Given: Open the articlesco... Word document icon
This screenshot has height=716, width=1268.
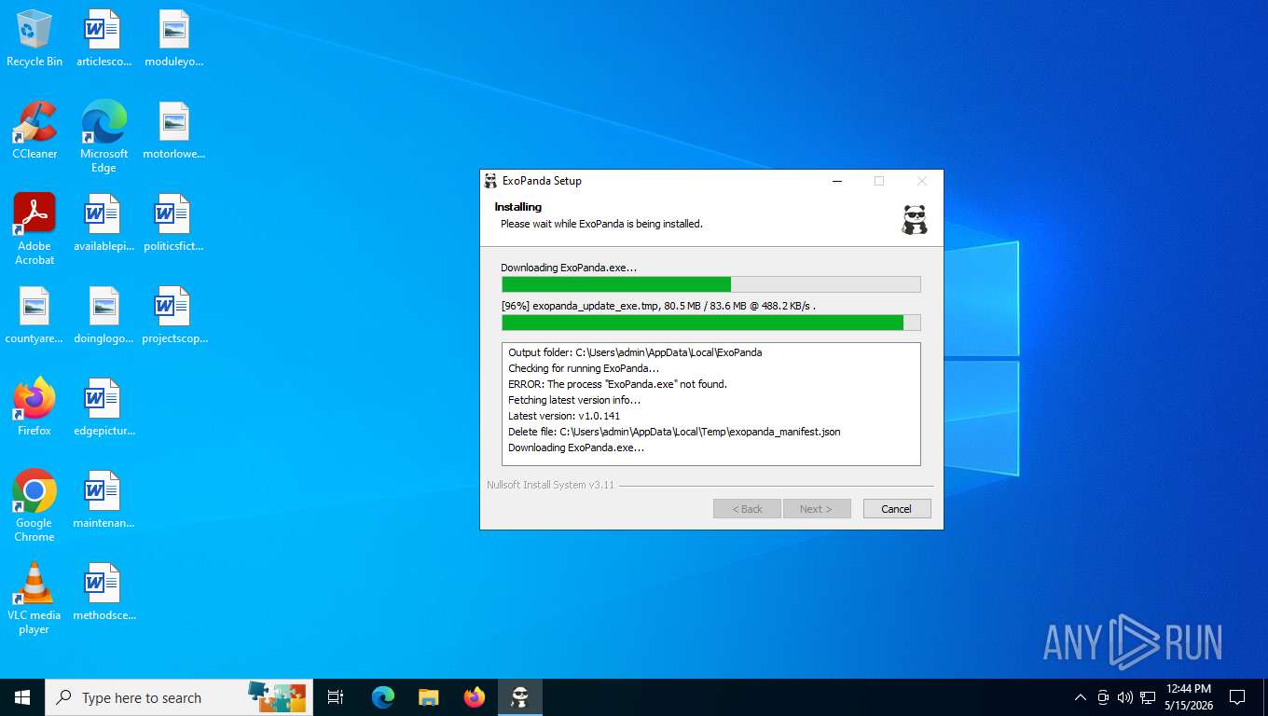Looking at the screenshot, I should point(103,38).
